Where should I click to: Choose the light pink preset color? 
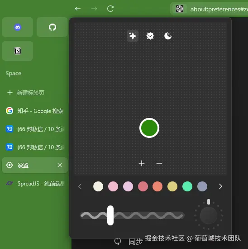113,186
